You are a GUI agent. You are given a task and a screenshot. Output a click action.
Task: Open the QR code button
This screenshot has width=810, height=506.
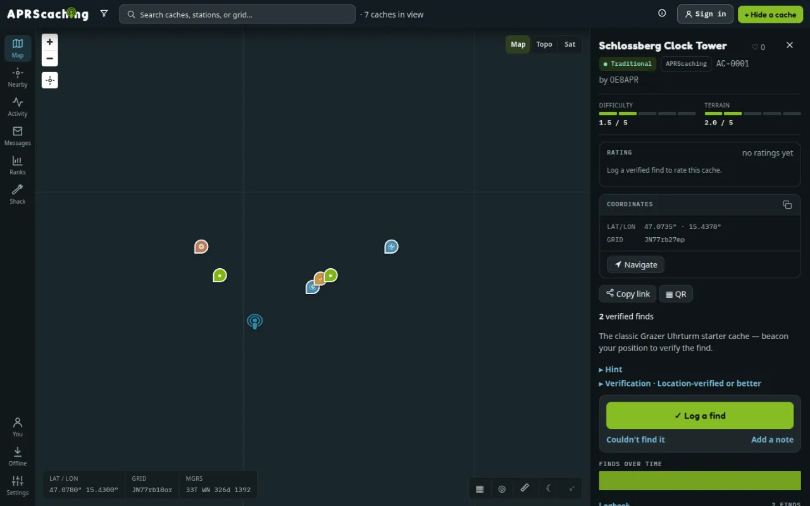676,293
